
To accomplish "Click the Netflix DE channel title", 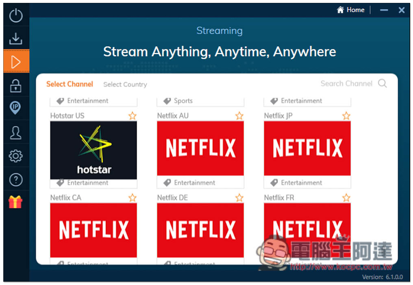I will click(173, 198).
